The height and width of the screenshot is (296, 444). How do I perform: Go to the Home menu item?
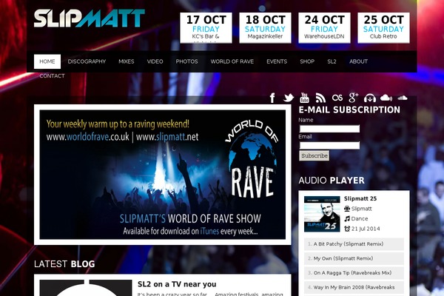coord(47,61)
